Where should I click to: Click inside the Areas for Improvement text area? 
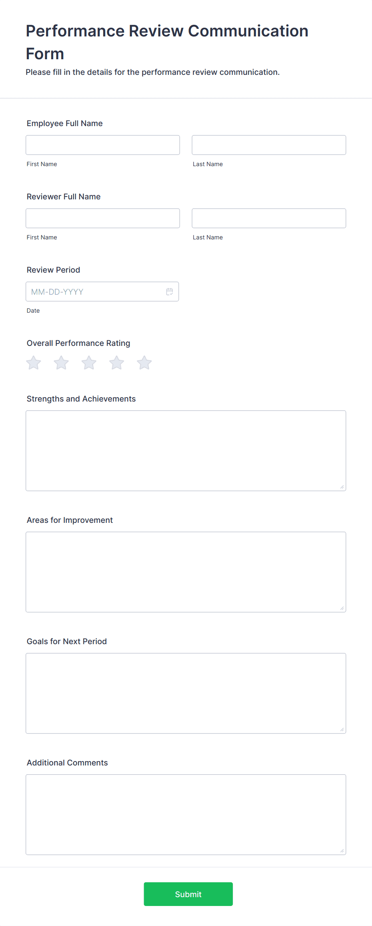[x=186, y=572]
